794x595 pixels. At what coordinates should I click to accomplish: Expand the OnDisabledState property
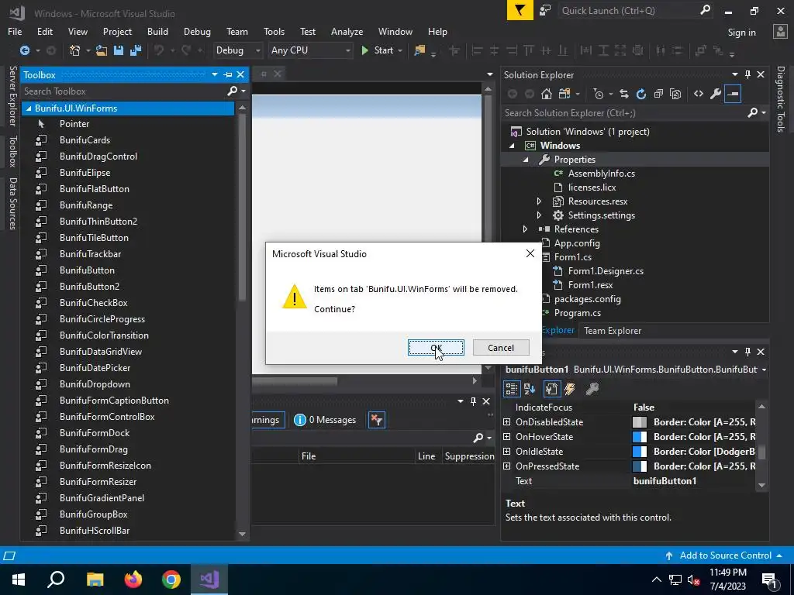[x=506, y=422]
